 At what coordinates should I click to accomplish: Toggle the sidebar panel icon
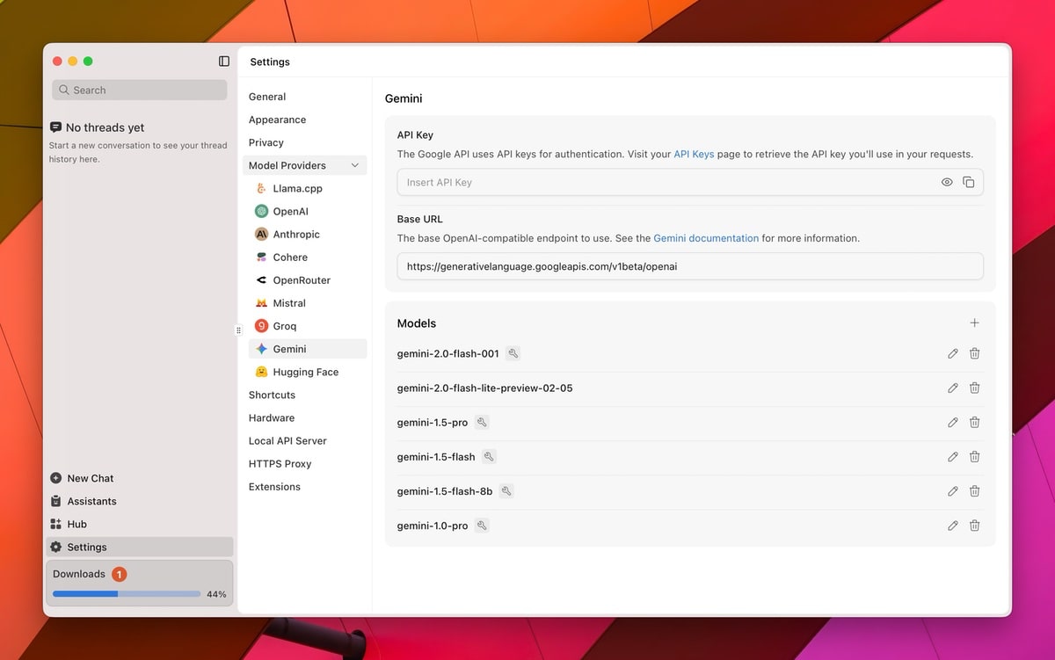click(224, 62)
